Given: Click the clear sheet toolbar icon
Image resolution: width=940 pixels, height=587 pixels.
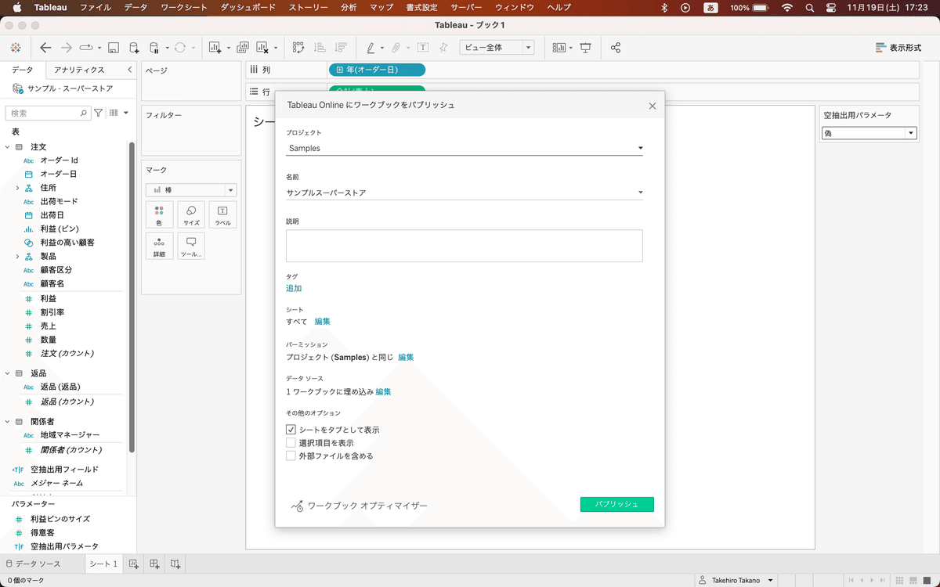Looking at the screenshot, I should tap(262, 48).
